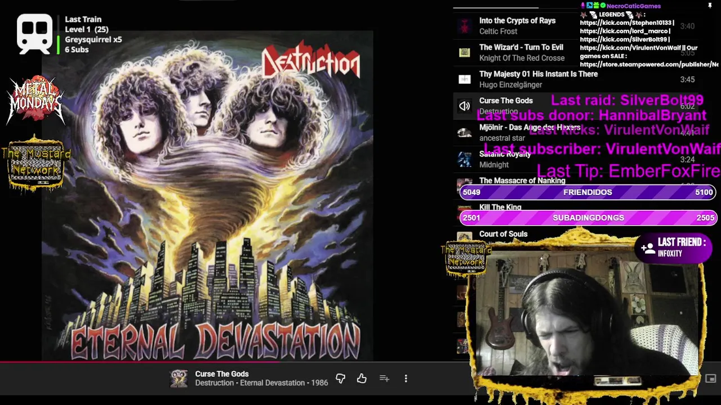This screenshot has height=405, width=721.
Task: Click the NecroCaticGames chat username
Action: click(634, 6)
